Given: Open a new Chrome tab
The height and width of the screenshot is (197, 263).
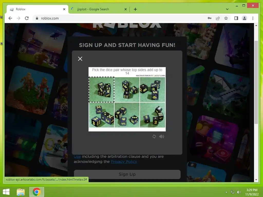Looking at the screenshot, I should click(135, 9).
